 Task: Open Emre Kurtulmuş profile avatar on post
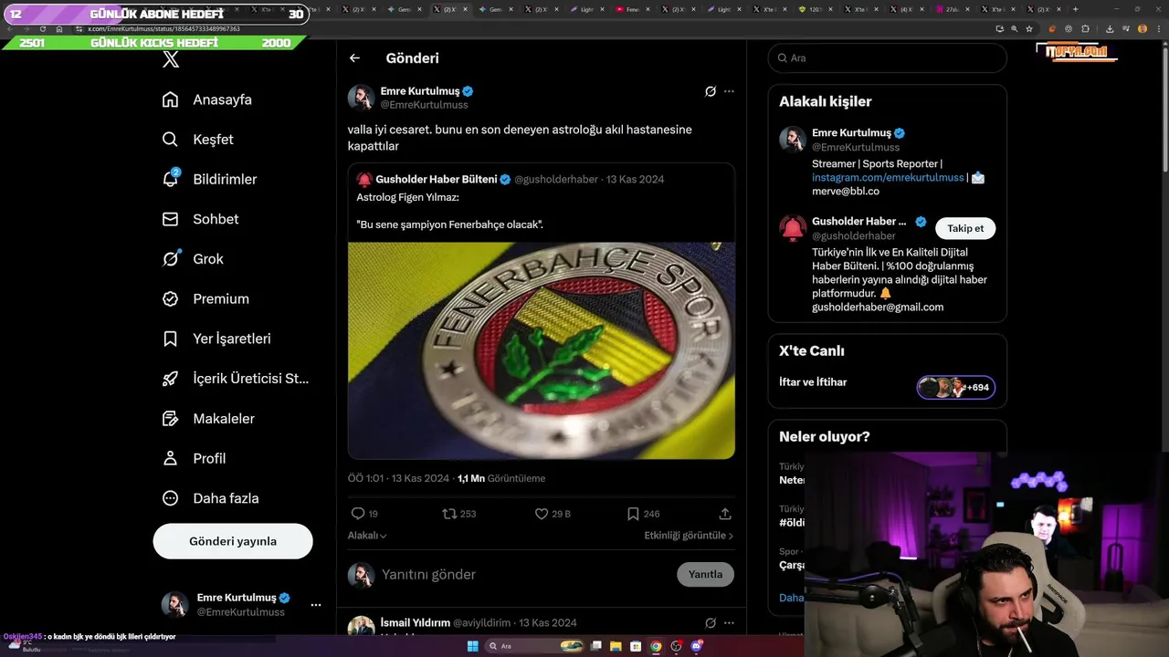tap(361, 98)
